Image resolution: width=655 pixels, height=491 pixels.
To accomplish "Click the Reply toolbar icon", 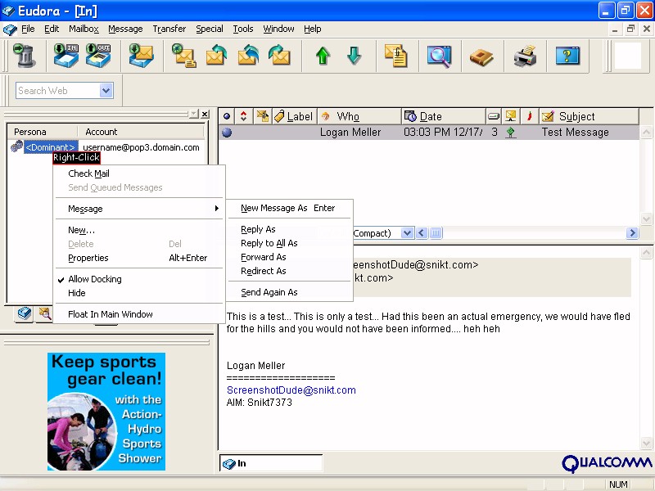I will pos(216,56).
